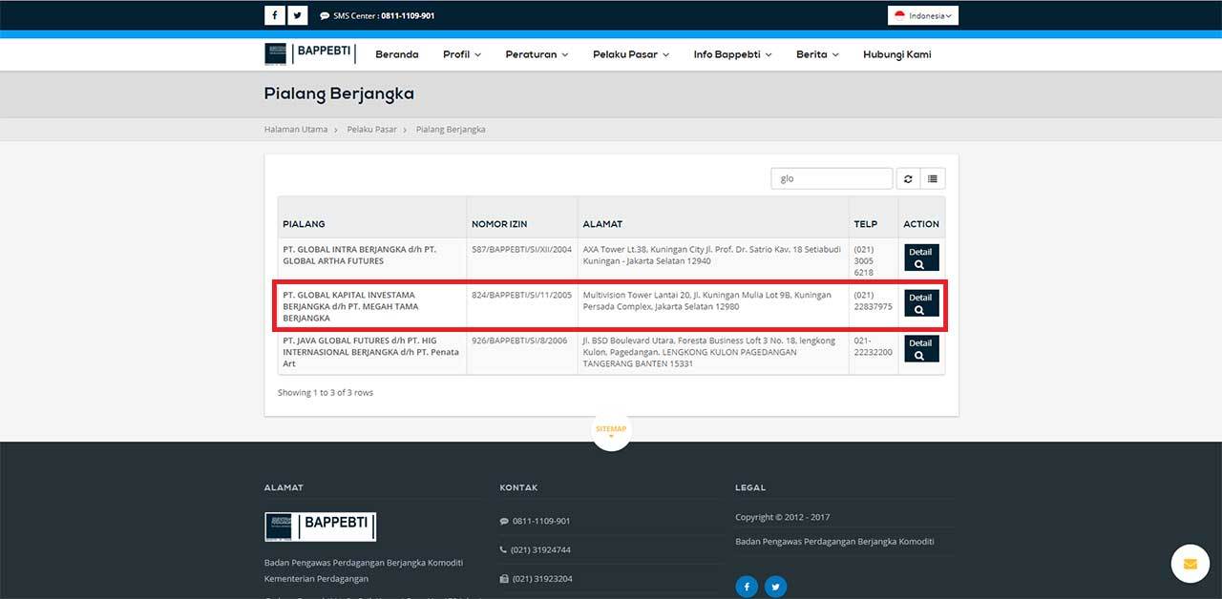Click phone number (021) 3005 6218
1222x599 pixels.
coord(865,260)
